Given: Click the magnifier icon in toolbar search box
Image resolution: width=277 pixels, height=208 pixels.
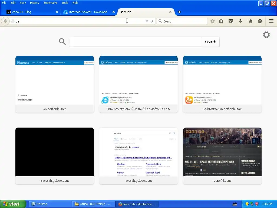Looking at the screenshot, I should point(160,21).
